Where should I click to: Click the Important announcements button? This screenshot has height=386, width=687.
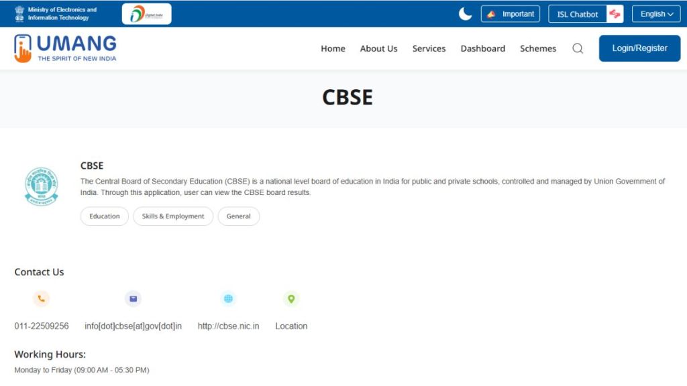point(511,13)
